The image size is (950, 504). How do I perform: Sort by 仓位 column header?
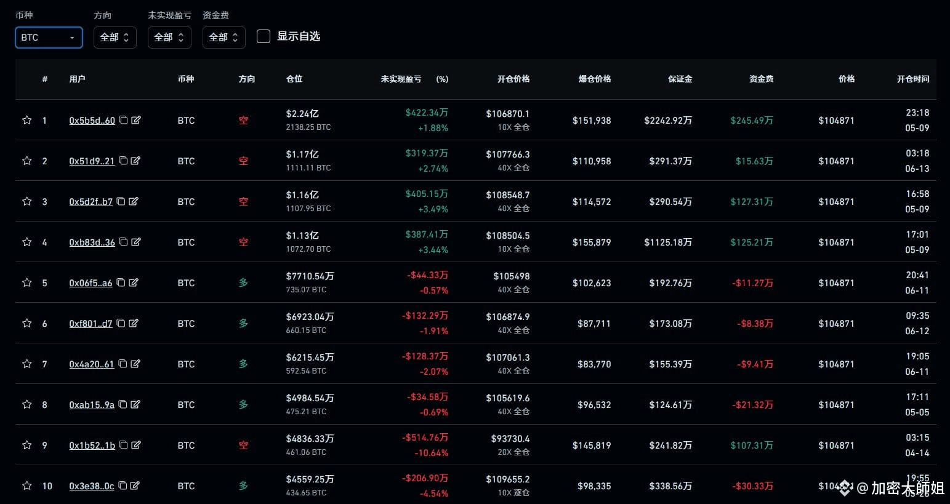pos(294,79)
